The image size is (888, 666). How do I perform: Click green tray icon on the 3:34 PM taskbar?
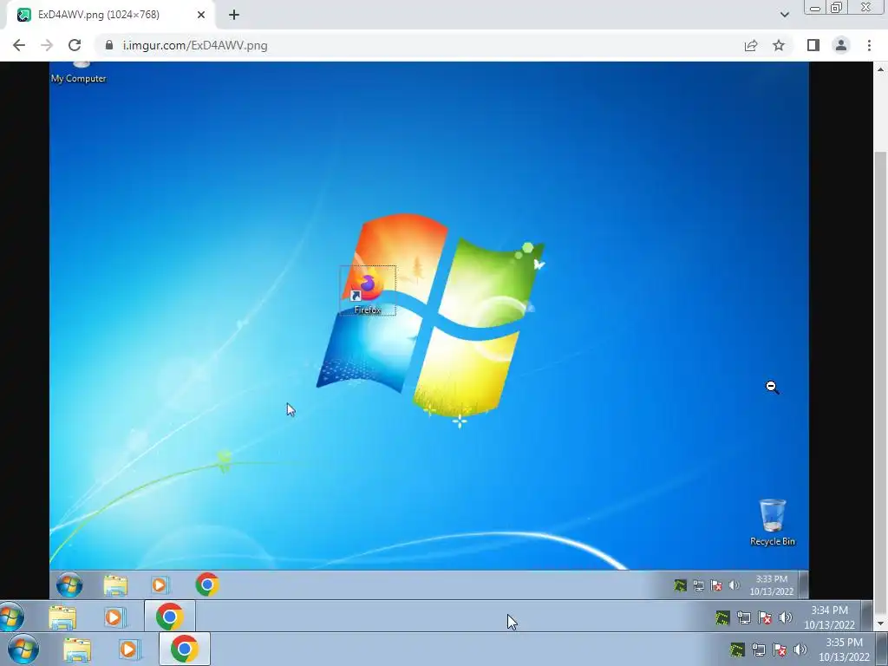[x=722, y=617]
